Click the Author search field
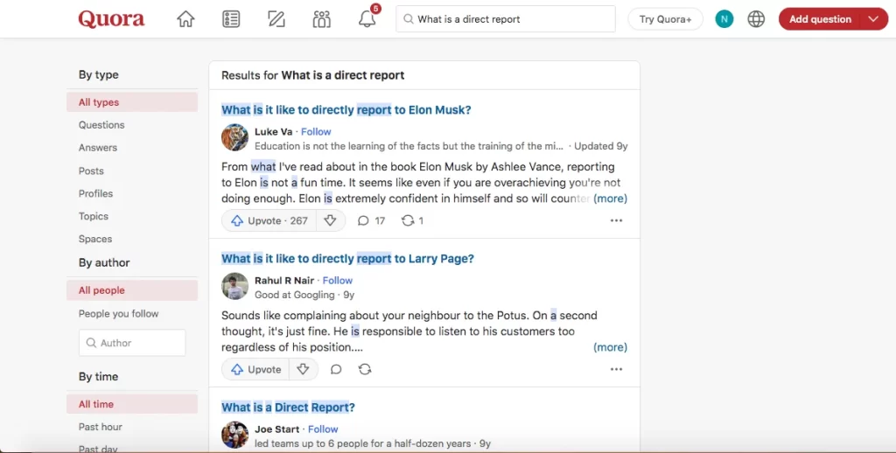The image size is (896, 453). click(132, 343)
